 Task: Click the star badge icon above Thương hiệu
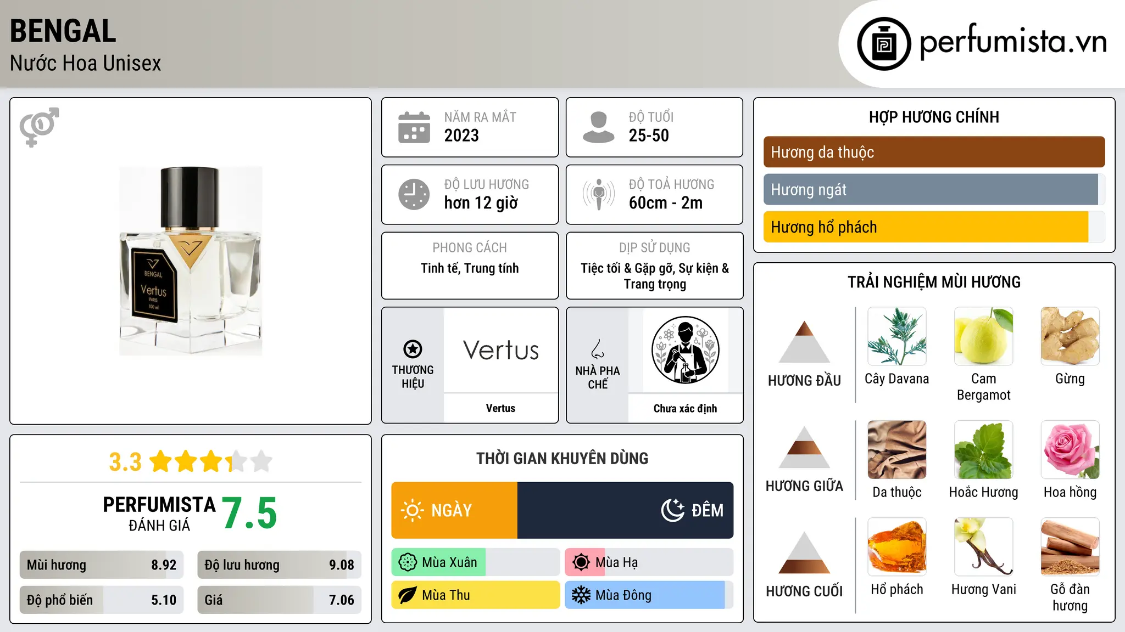[x=413, y=349]
